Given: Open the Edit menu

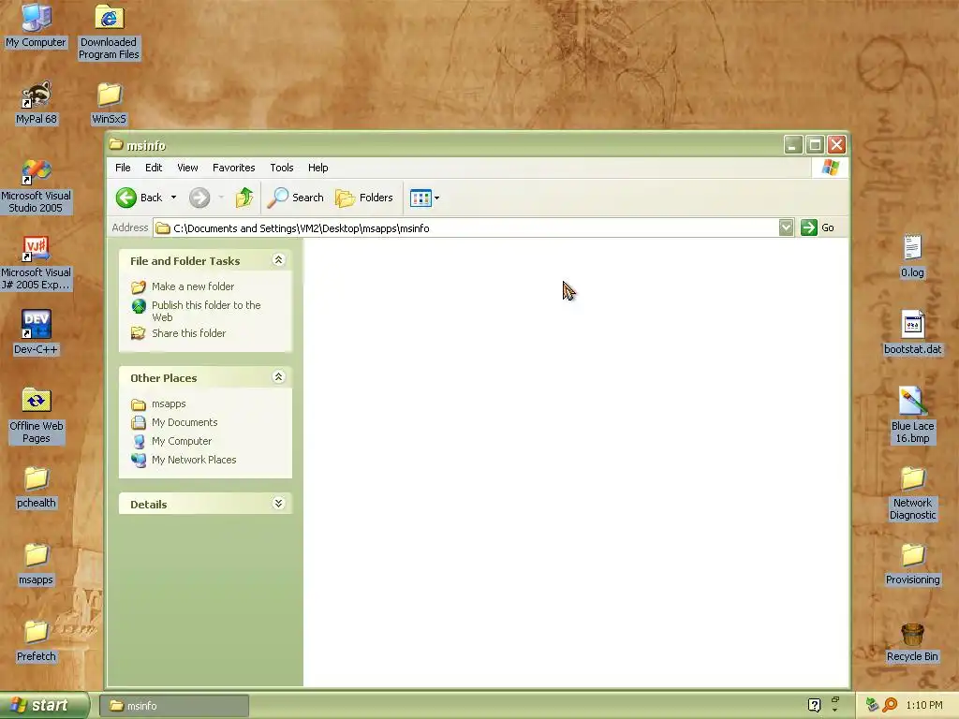Looking at the screenshot, I should pyautogui.click(x=154, y=168).
